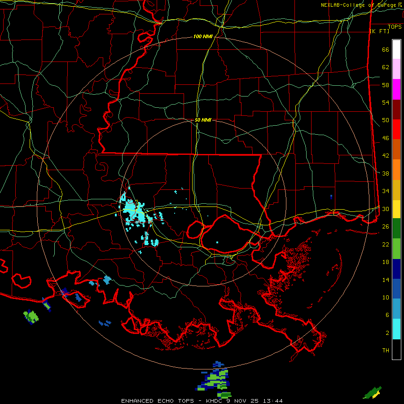Image resolution: width=404 pixels, height=404 pixels.
Task: Click the orange 38-42 kft legend swatch
Action: (x=396, y=170)
